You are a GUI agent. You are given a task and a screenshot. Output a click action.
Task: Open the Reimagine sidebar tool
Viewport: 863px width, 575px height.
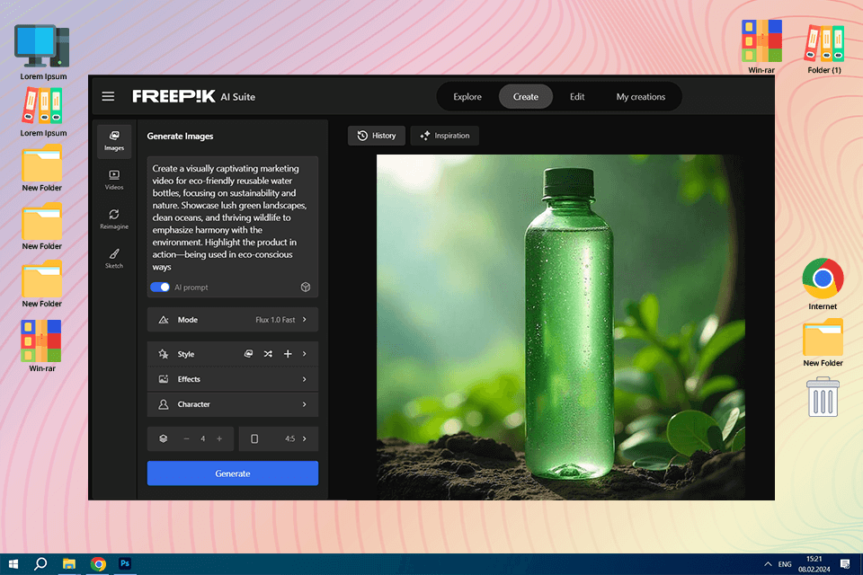[114, 219]
